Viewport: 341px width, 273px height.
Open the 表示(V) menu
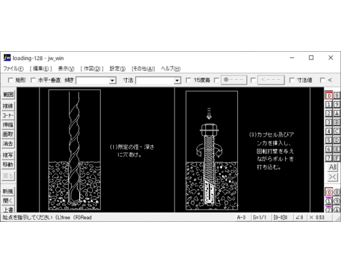click(66, 68)
